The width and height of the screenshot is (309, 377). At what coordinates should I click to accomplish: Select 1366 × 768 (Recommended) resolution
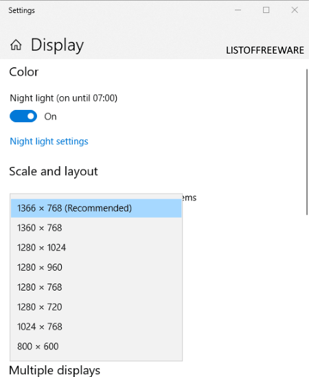[x=96, y=208]
